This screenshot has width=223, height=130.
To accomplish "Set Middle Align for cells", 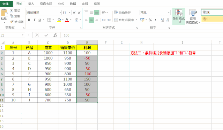I will [x=91, y=13].
